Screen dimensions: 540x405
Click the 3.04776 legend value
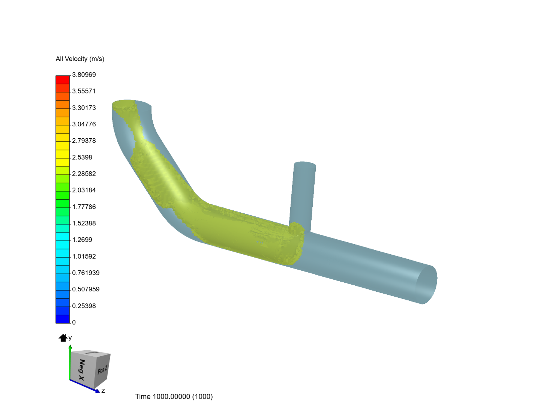pos(84,124)
